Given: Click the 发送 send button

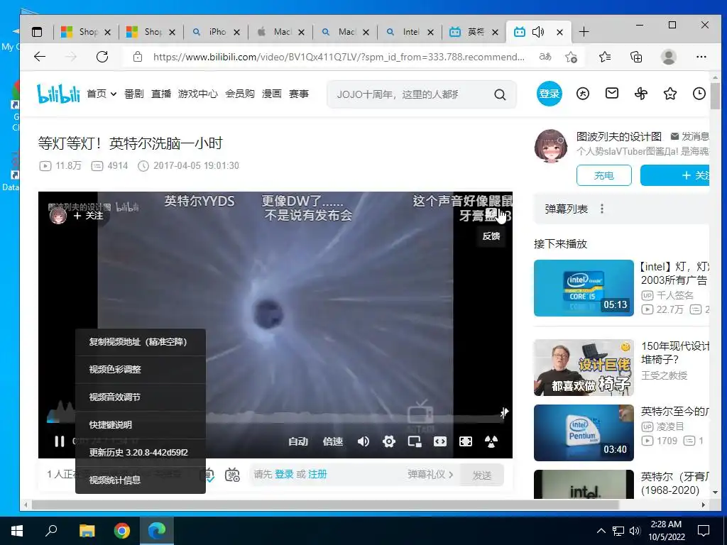Looking at the screenshot, I should (x=482, y=475).
